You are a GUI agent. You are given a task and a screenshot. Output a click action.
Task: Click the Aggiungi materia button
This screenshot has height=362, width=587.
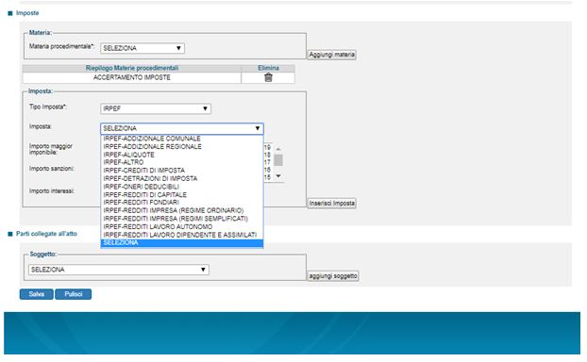[x=331, y=55]
